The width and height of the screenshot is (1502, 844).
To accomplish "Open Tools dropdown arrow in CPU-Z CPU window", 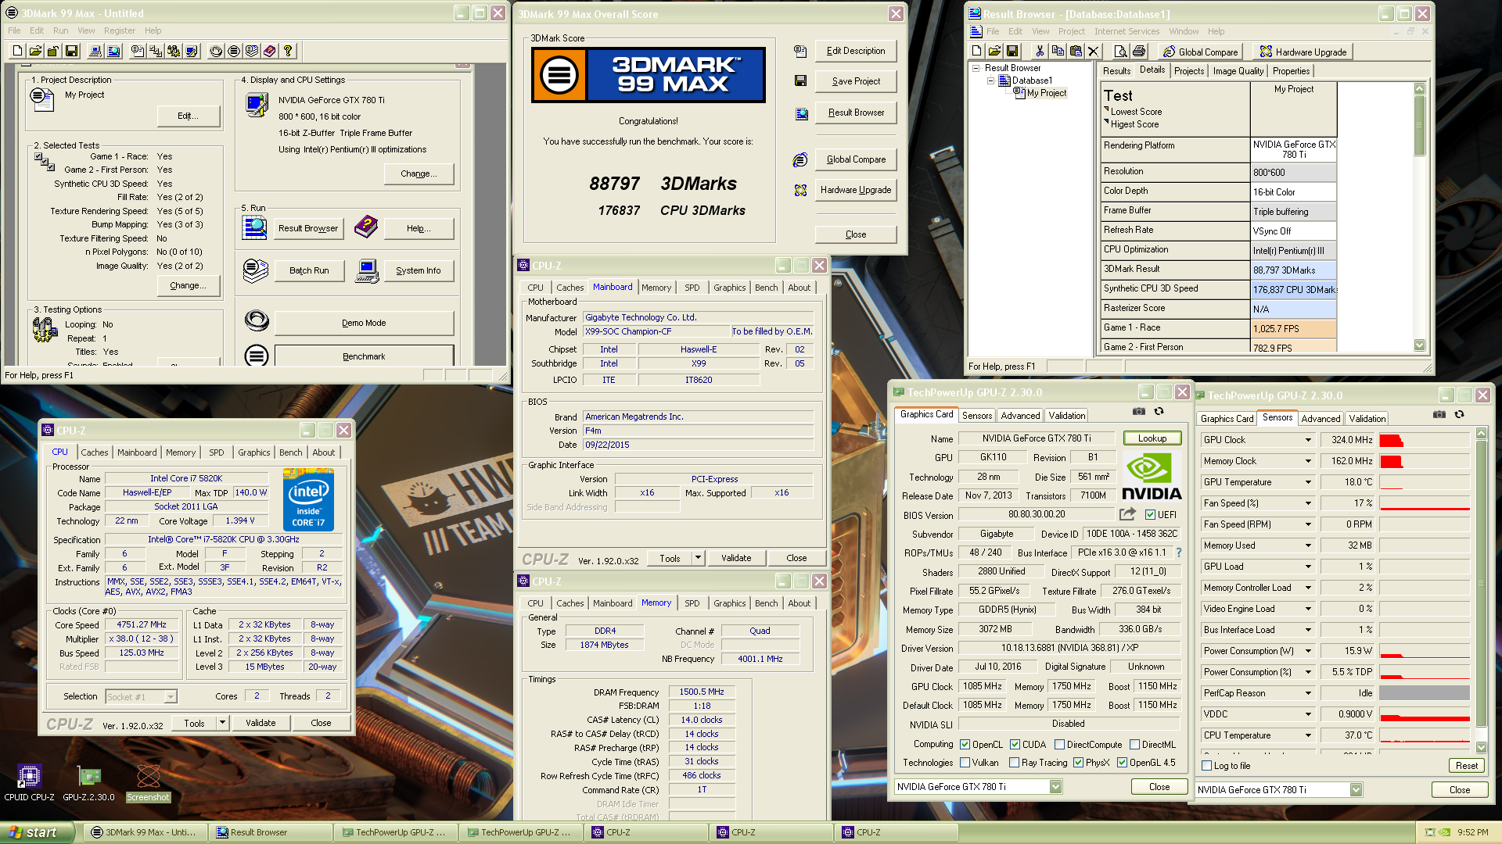I will [222, 723].
